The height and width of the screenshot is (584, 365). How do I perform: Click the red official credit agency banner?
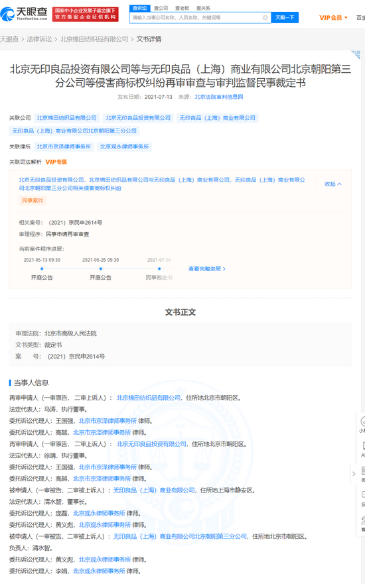pos(86,14)
